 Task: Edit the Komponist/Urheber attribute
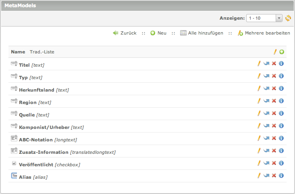(259, 126)
